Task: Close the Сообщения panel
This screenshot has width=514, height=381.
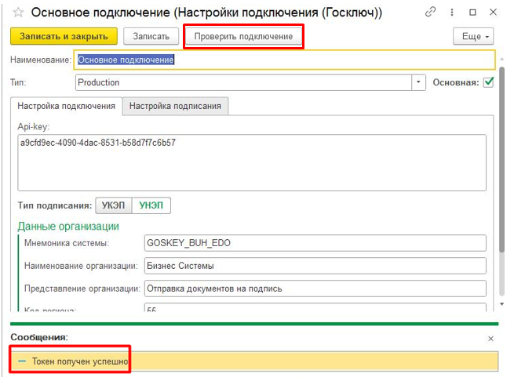Action: coord(490,339)
